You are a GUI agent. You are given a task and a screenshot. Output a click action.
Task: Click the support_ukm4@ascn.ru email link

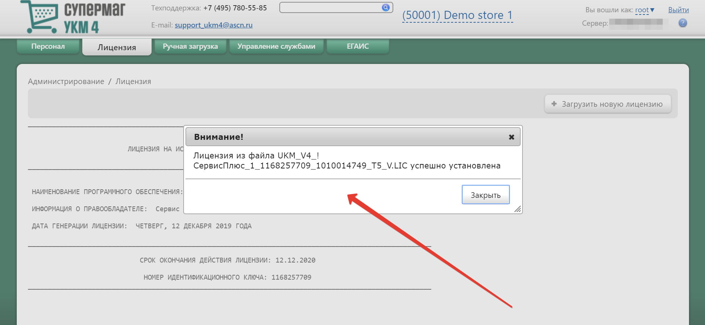click(214, 25)
